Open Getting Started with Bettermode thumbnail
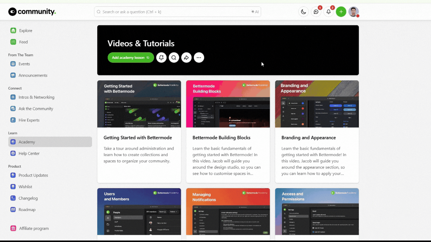This screenshot has height=242, width=431. [x=139, y=104]
